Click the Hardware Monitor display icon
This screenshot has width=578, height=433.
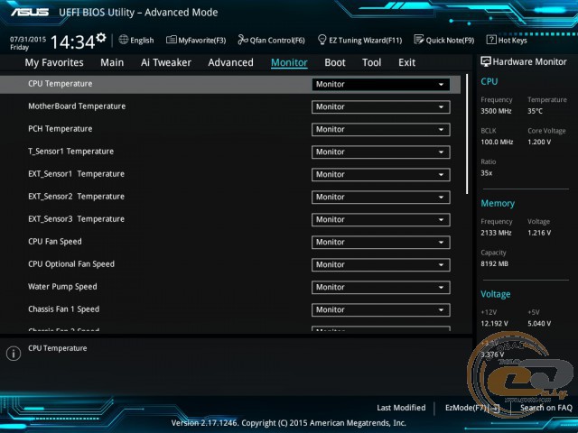click(x=486, y=61)
